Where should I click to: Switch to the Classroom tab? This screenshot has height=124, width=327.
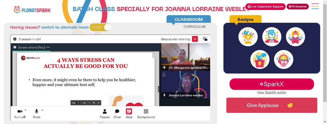point(189,19)
